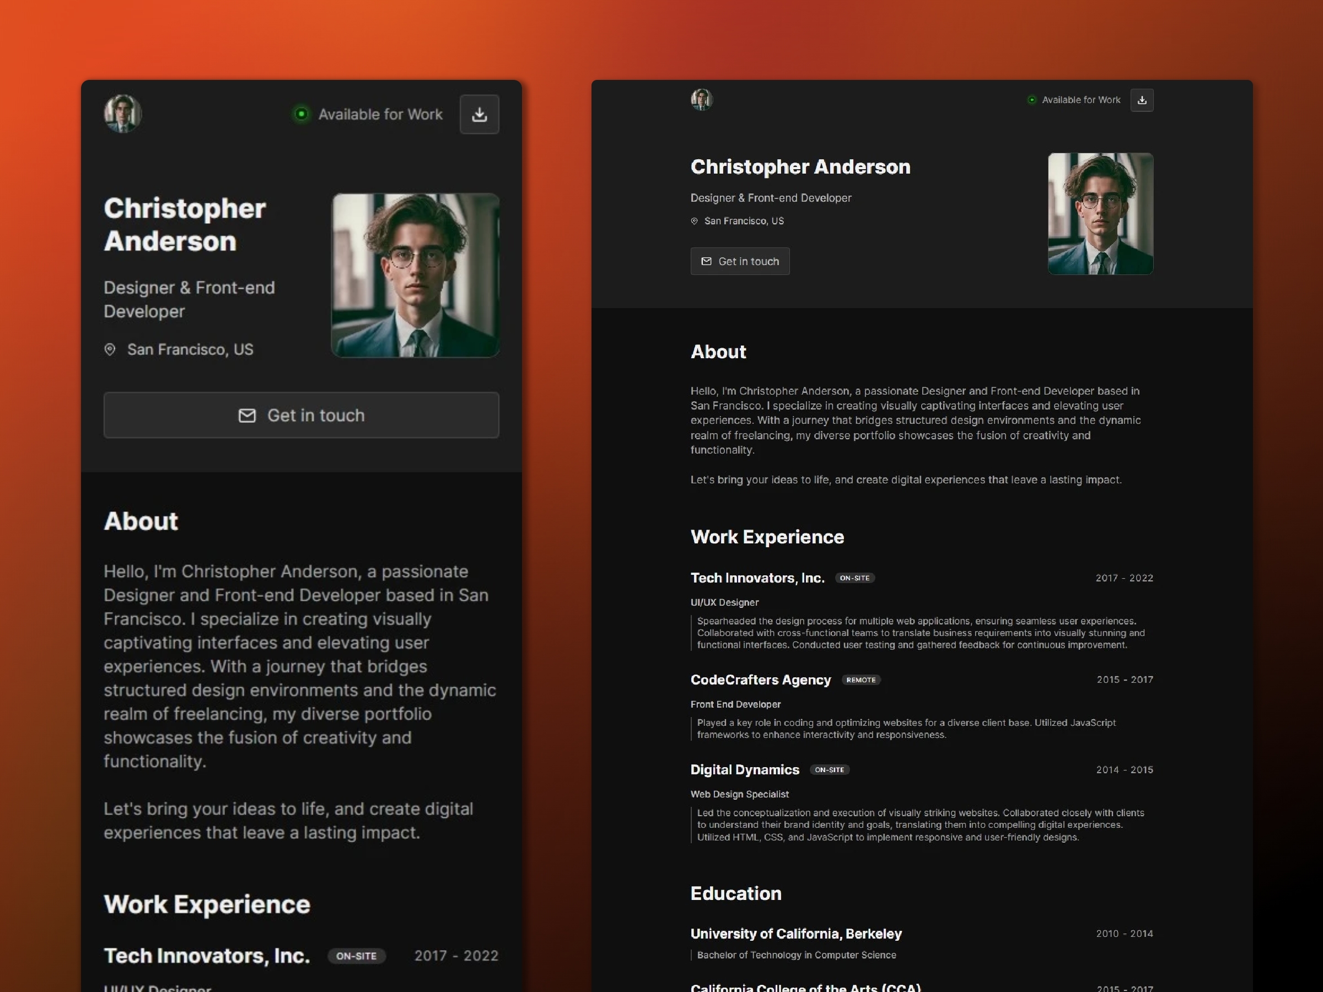This screenshot has height=992, width=1323.
Task: Click the small circular avatar in the mobile header
Action: click(x=122, y=114)
